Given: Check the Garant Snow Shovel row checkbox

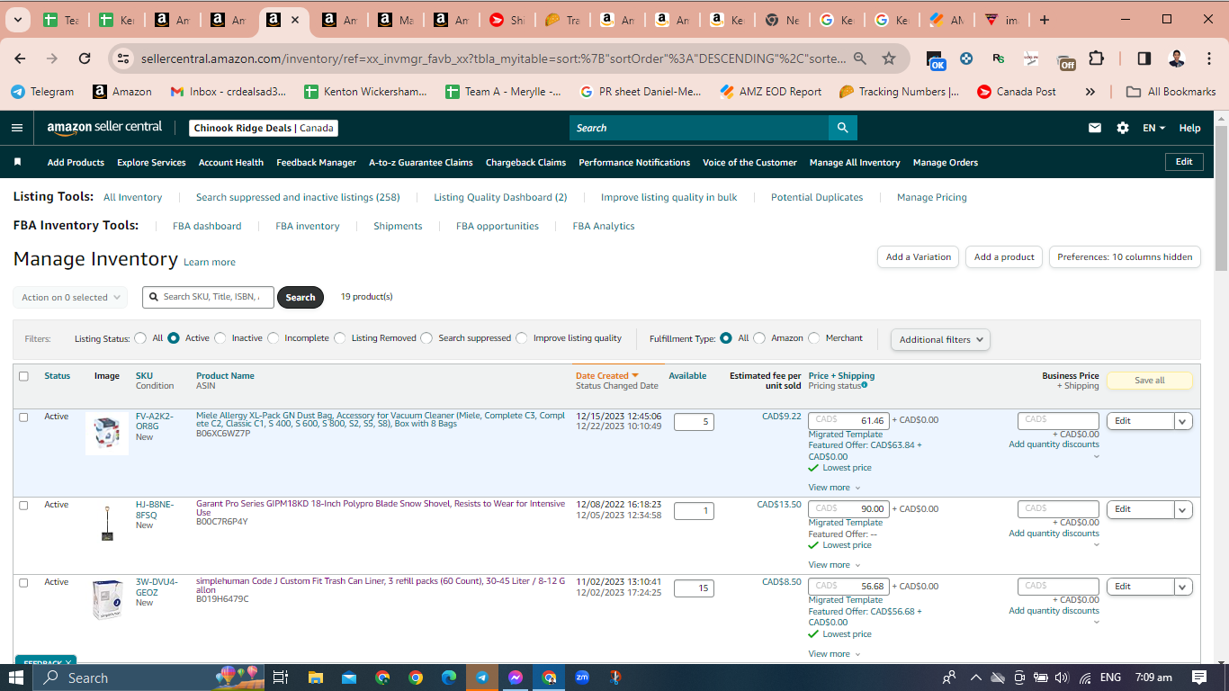Looking at the screenshot, I should [x=23, y=506].
